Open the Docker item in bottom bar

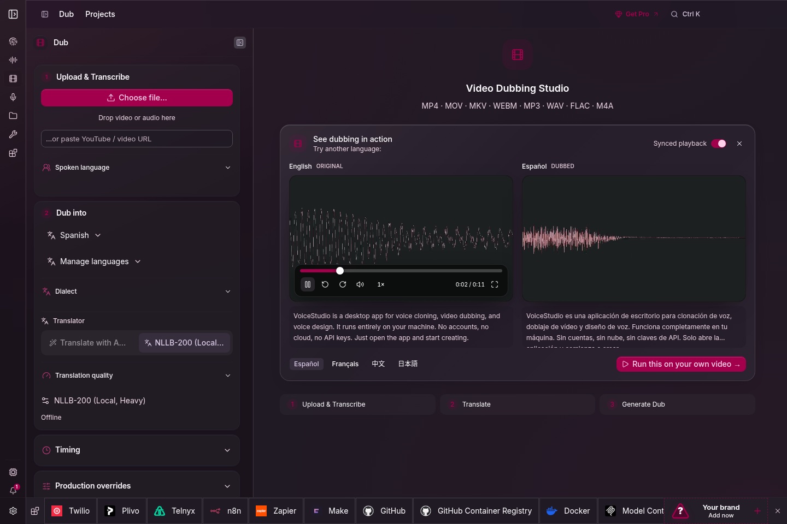[568, 511]
